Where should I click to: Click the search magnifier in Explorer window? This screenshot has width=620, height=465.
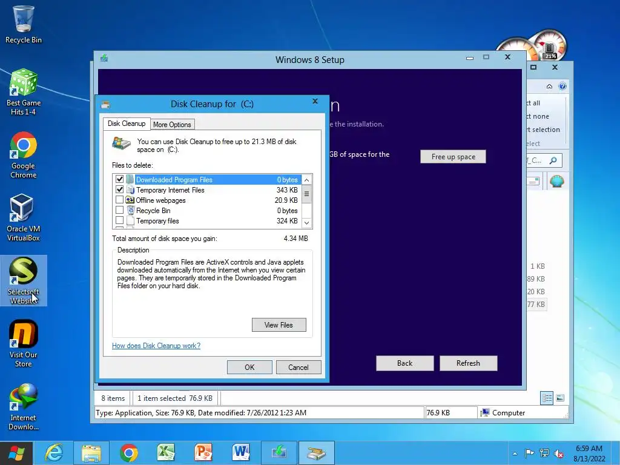(x=553, y=160)
